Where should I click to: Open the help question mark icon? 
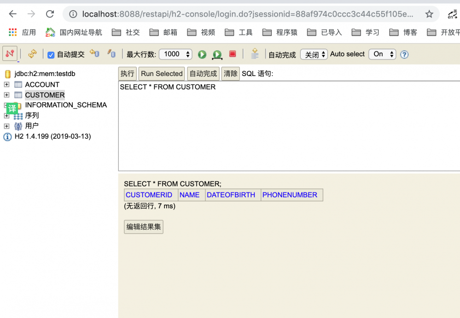404,54
